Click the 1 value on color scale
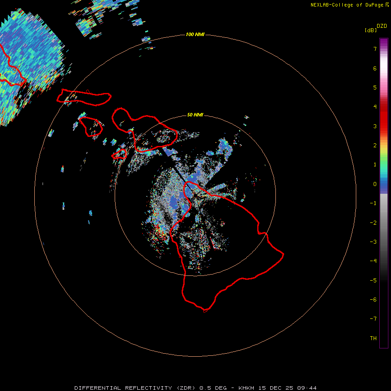Image resolution: width=391 pixels, height=391 pixels. click(375, 165)
